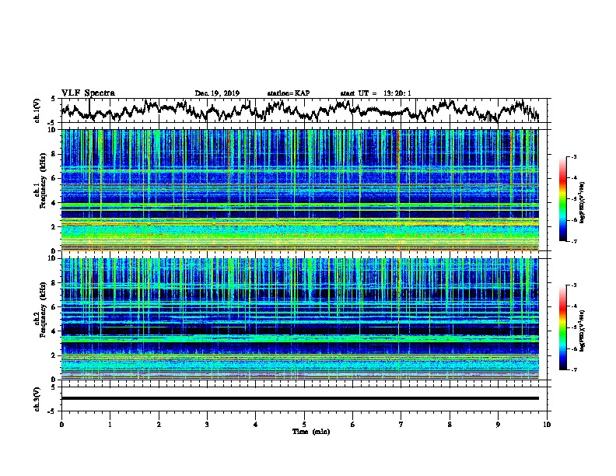Click the "station=KAP" header label
The height and width of the screenshot is (476, 616).
[x=289, y=93]
